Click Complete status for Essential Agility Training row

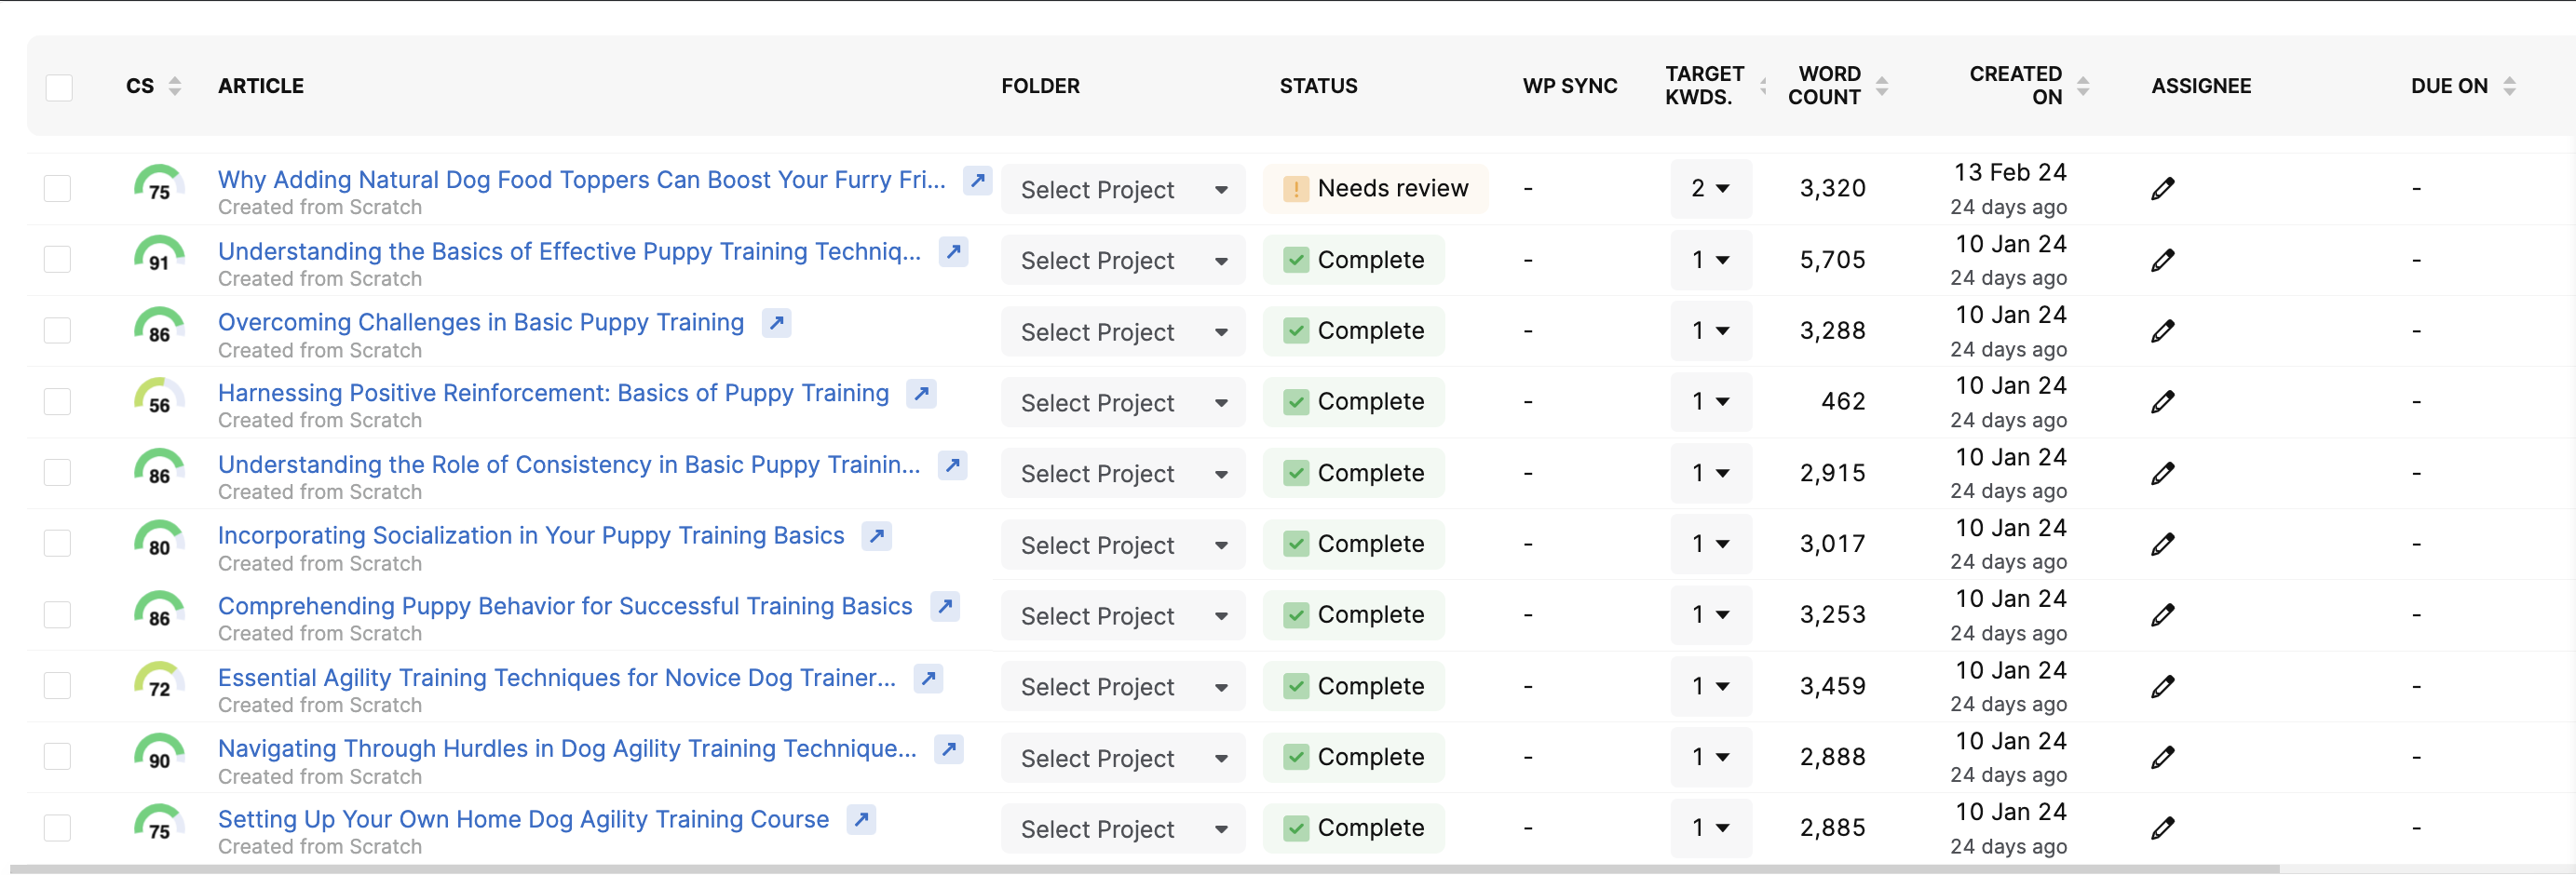pyautogui.click(x=1353, y=686)
